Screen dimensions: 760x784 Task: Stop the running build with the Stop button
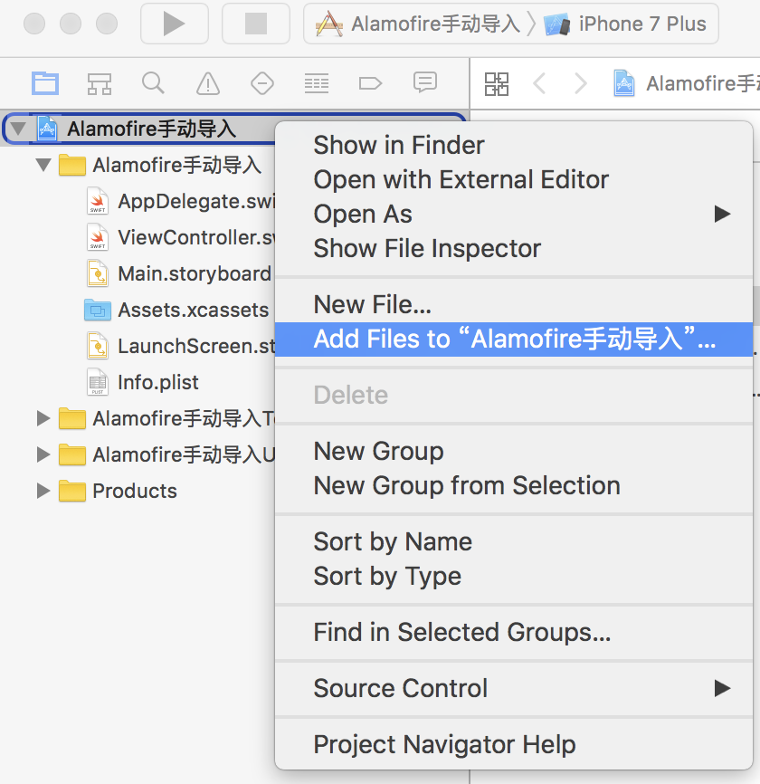point(256,24)
